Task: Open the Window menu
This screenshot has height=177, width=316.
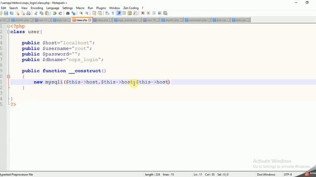Action: [115, 8]
